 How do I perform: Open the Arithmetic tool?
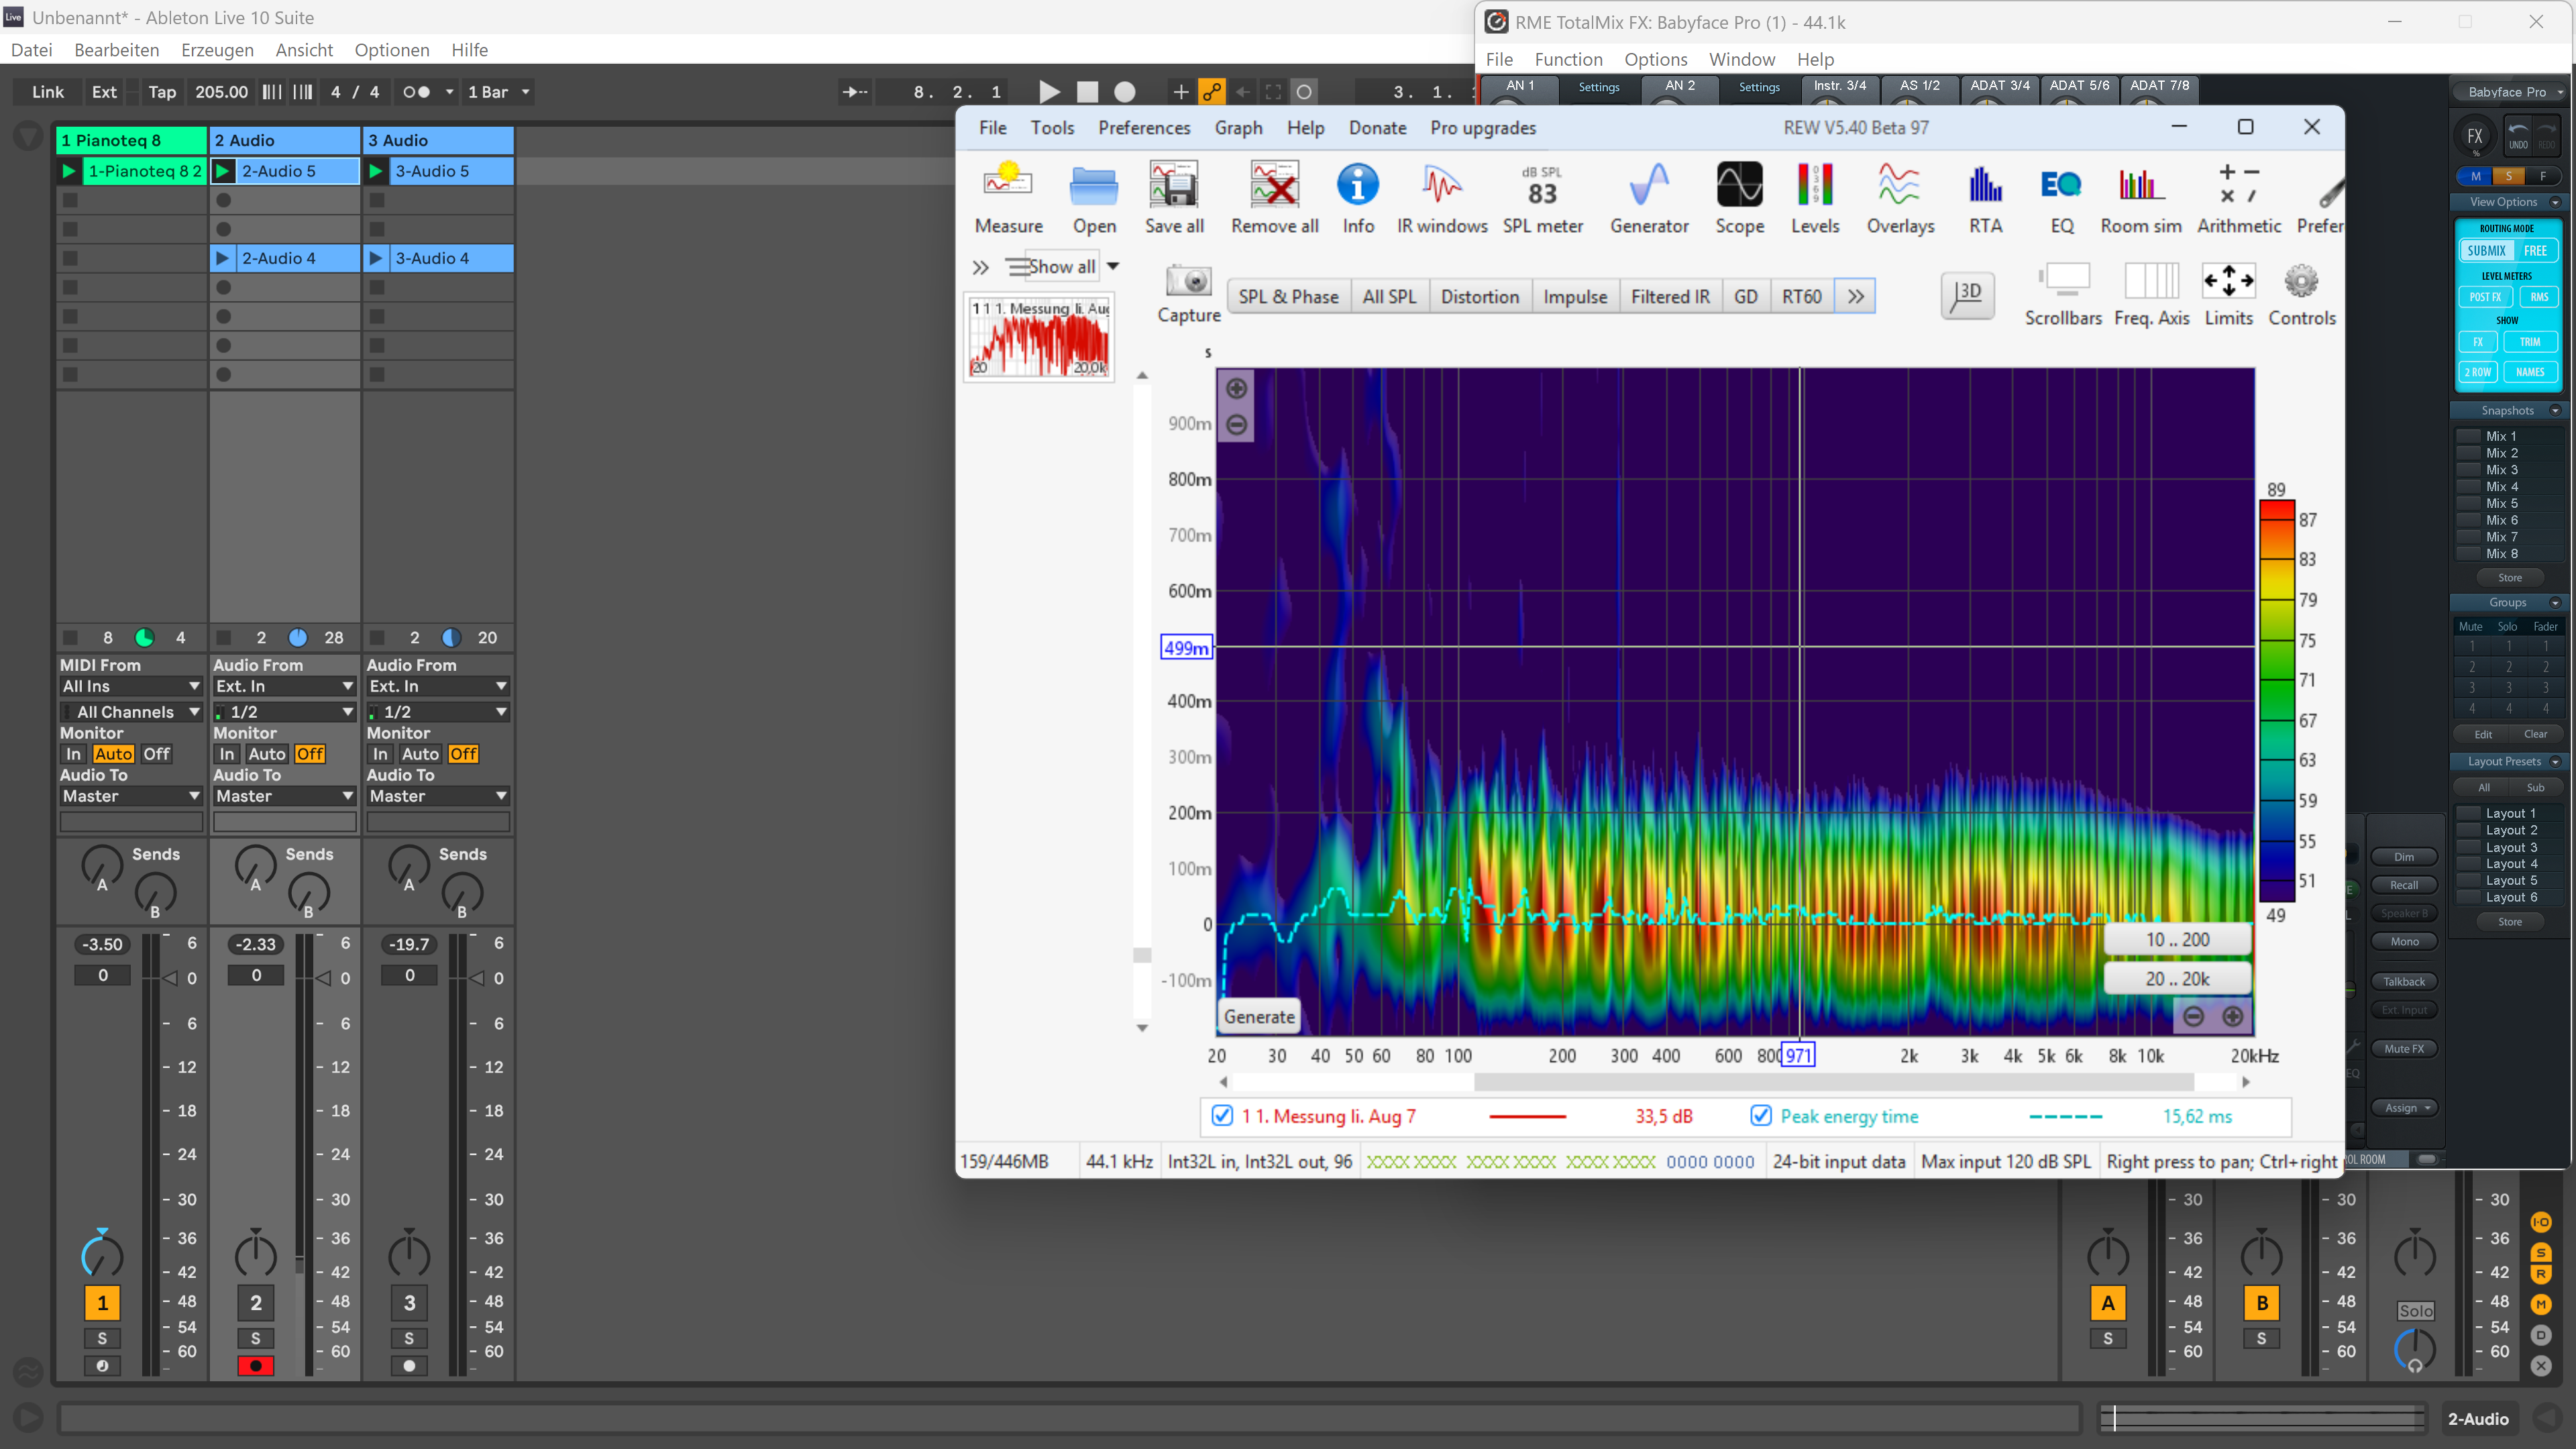(2239, 198)
